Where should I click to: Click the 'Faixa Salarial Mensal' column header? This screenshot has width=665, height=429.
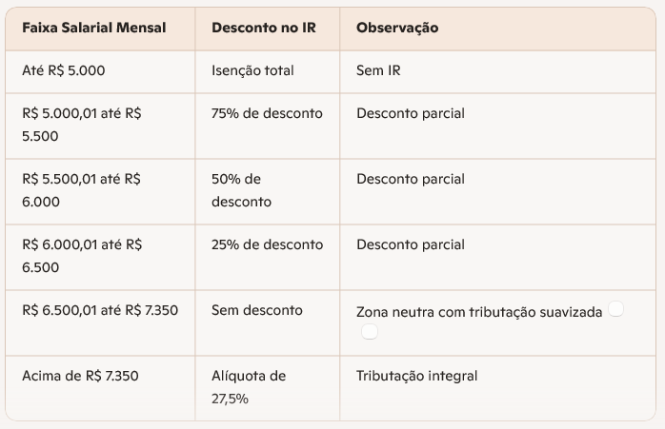(x=93, y=28)
